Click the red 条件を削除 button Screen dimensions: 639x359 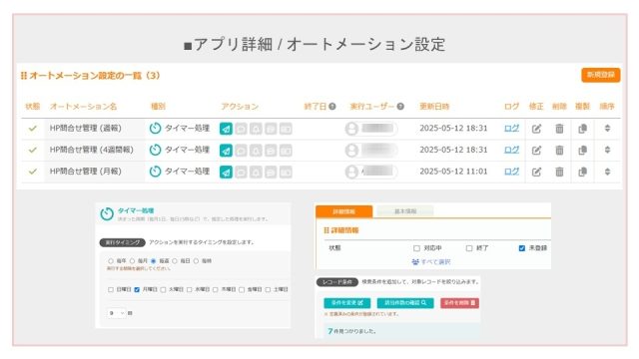(459, 303)
